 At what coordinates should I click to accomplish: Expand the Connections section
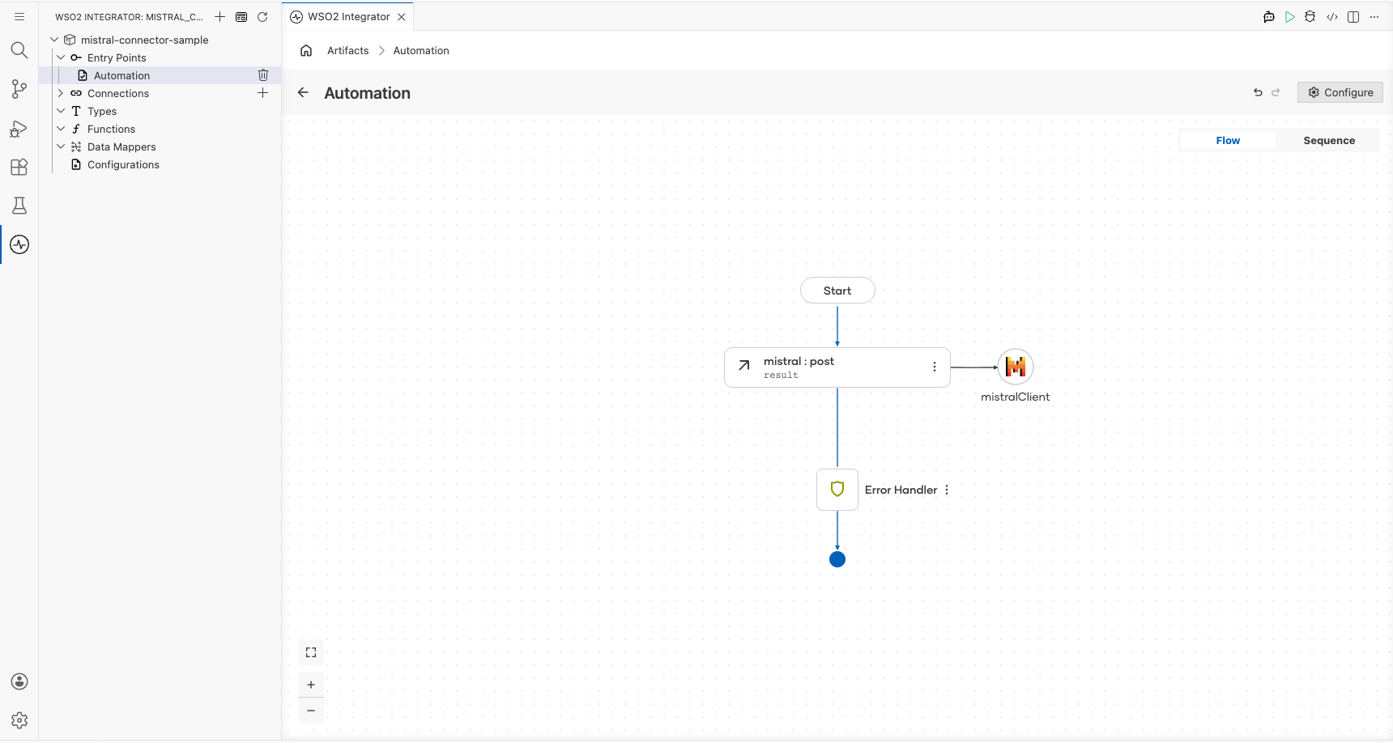tap(61, 93)
